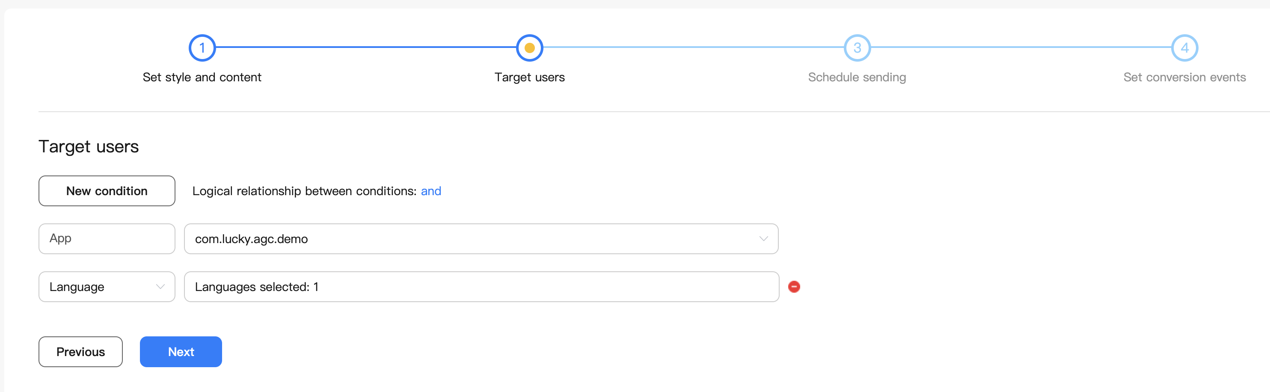This screenshot has height=392, width=1270.
Task: Click the 'Languages selected: 1' field
Action: (x=481, y=286)
